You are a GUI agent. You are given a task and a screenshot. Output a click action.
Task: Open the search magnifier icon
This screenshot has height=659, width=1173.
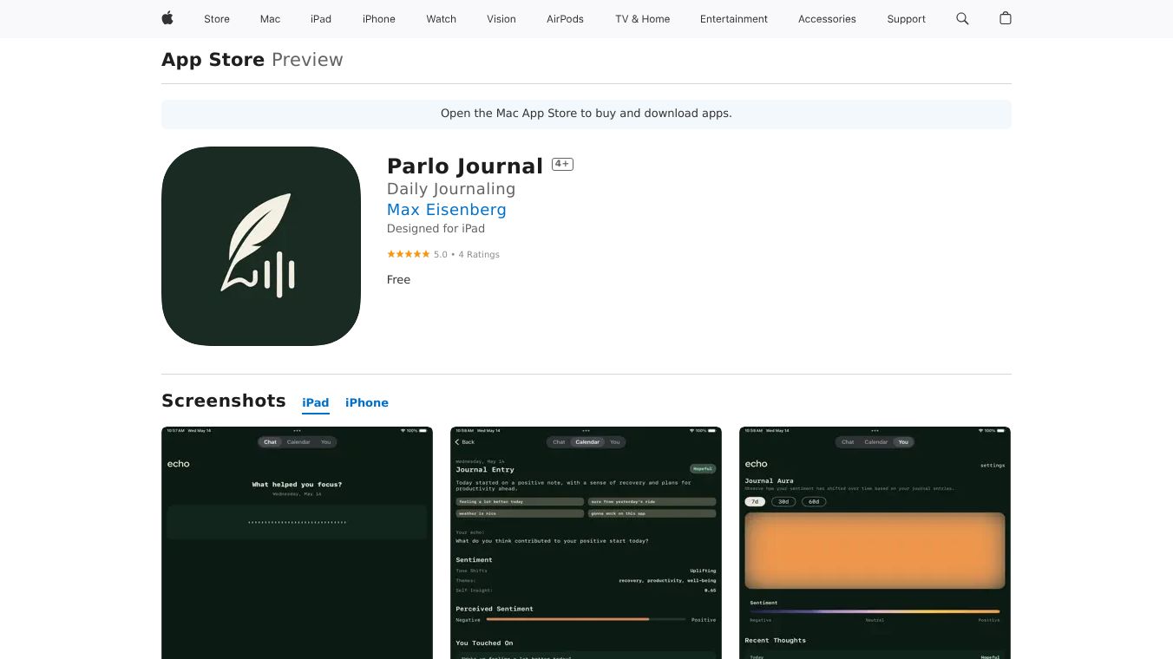pos(962,18)
